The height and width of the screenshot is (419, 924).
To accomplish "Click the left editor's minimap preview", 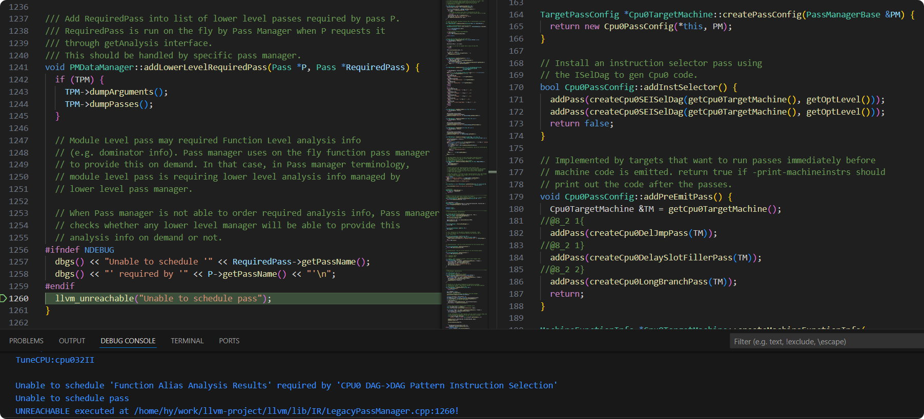I will 464,153.
